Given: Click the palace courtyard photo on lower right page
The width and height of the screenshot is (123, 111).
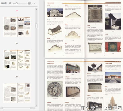Looking at the screenshot, I should point(113,77).
